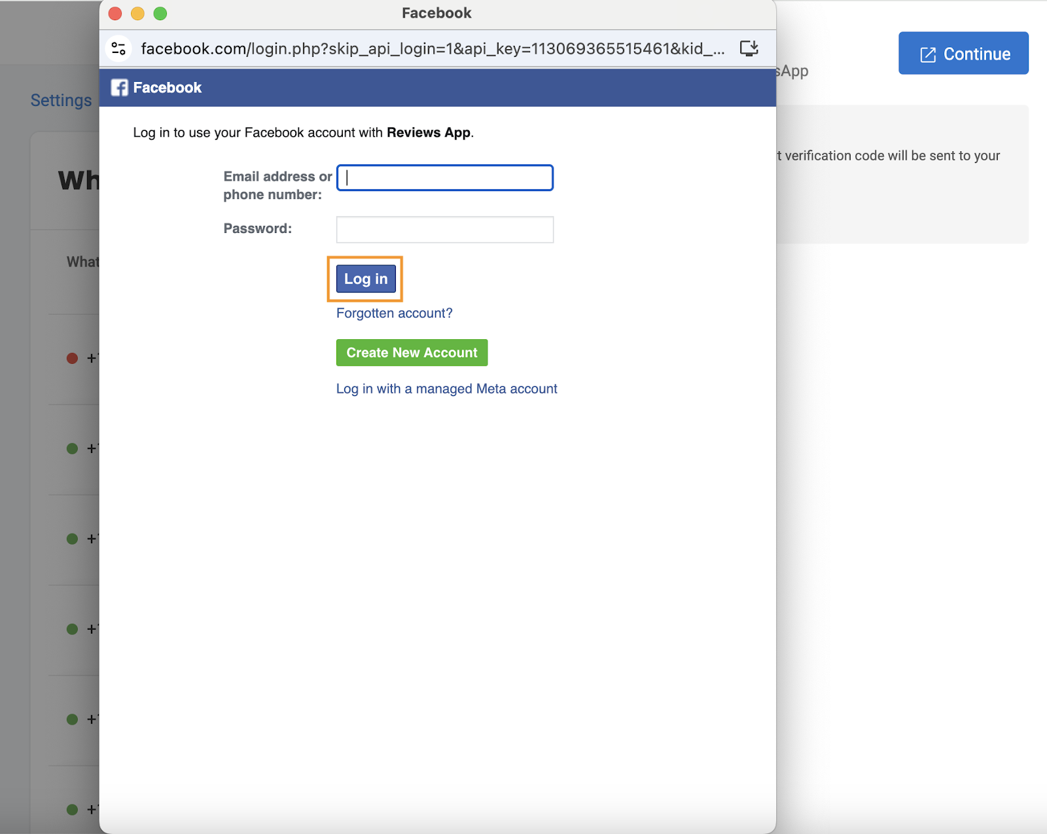Viewport: 1047px width, 834px height.
Task: Click the Reviews App bold text
Action: pyautogui.click(x=429, y=132)
